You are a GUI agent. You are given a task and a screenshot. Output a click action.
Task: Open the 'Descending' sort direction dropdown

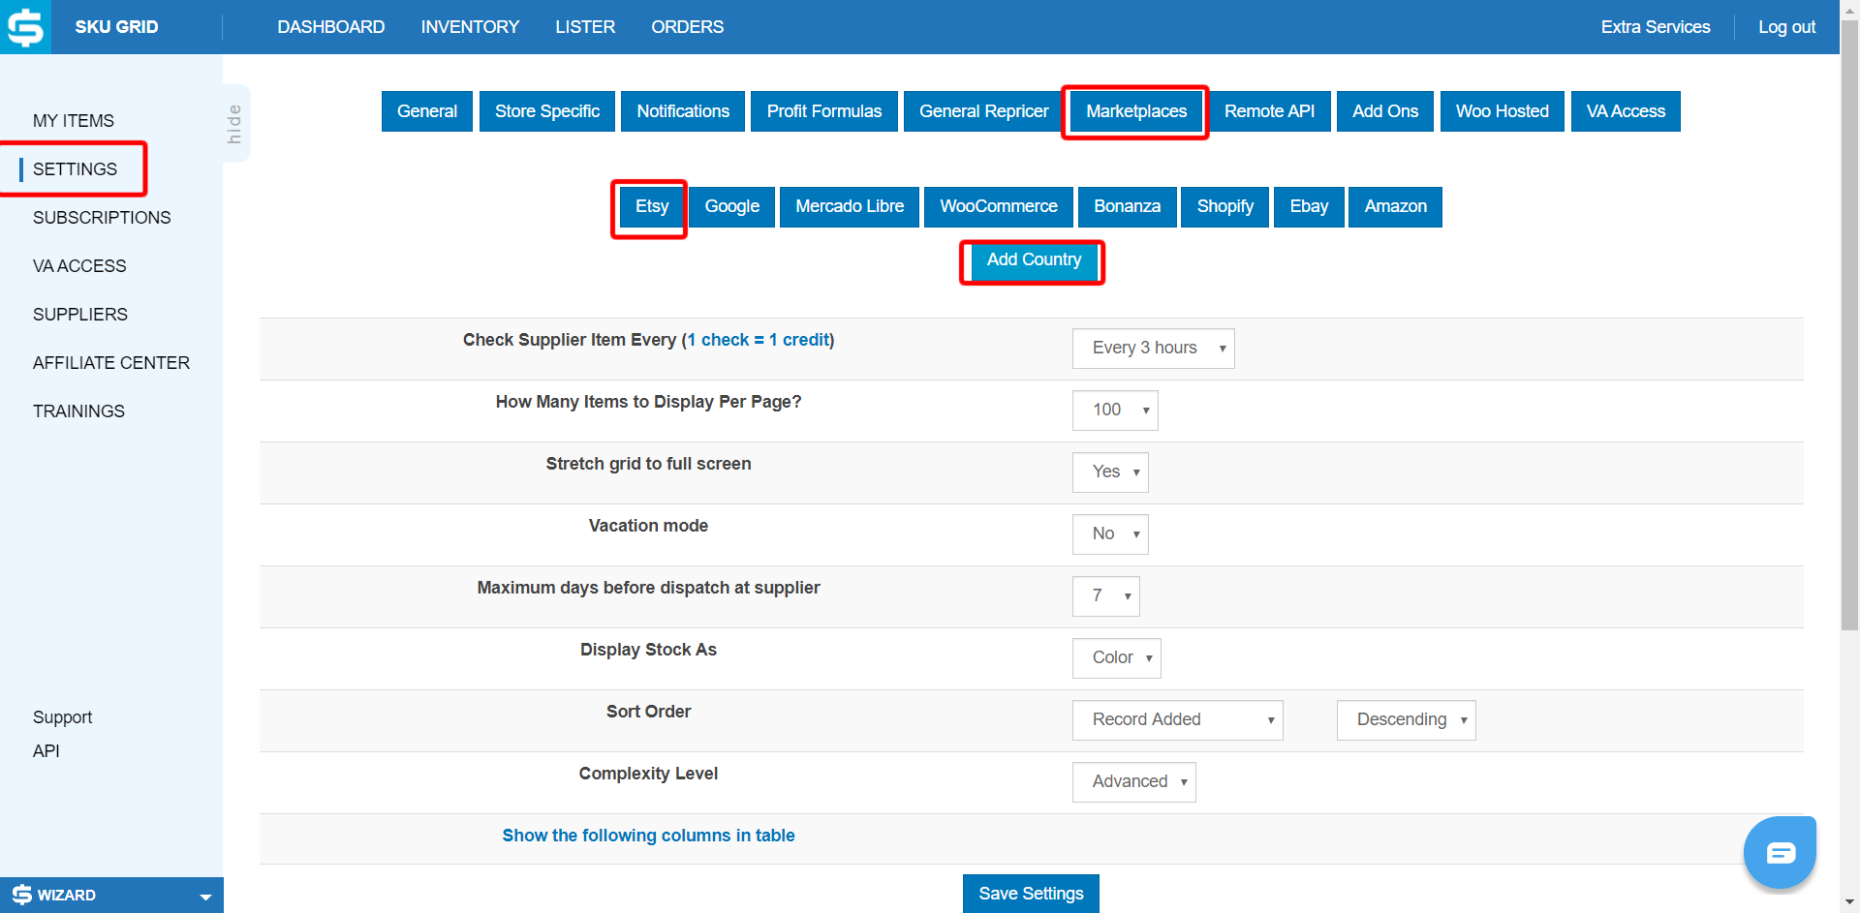point(1406,720)
